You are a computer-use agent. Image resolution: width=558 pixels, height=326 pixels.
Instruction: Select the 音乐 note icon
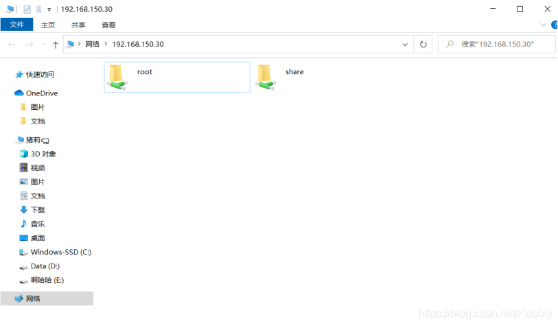click(x=24, y=224)
